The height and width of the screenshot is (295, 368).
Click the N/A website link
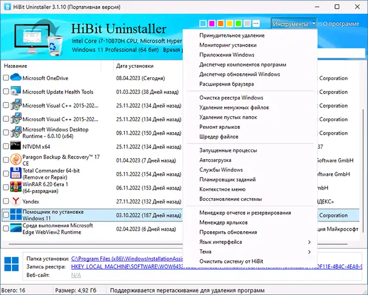pyautogui.click(x=76, y=275)
